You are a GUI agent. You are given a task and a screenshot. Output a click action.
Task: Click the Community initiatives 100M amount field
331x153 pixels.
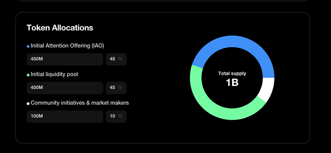pos(65,116)
